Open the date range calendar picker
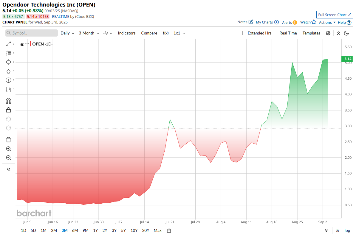 169,230
